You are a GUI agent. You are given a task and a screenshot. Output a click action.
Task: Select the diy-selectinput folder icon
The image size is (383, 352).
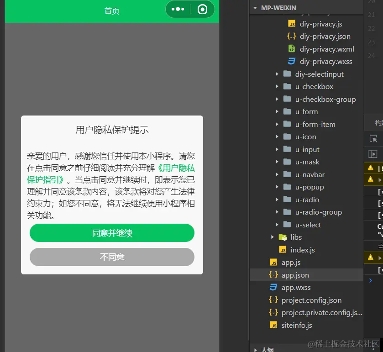[x=287, y=74]
